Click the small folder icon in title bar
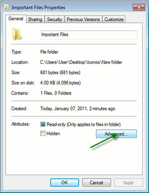The image size is (149, 193). (6, 7)
